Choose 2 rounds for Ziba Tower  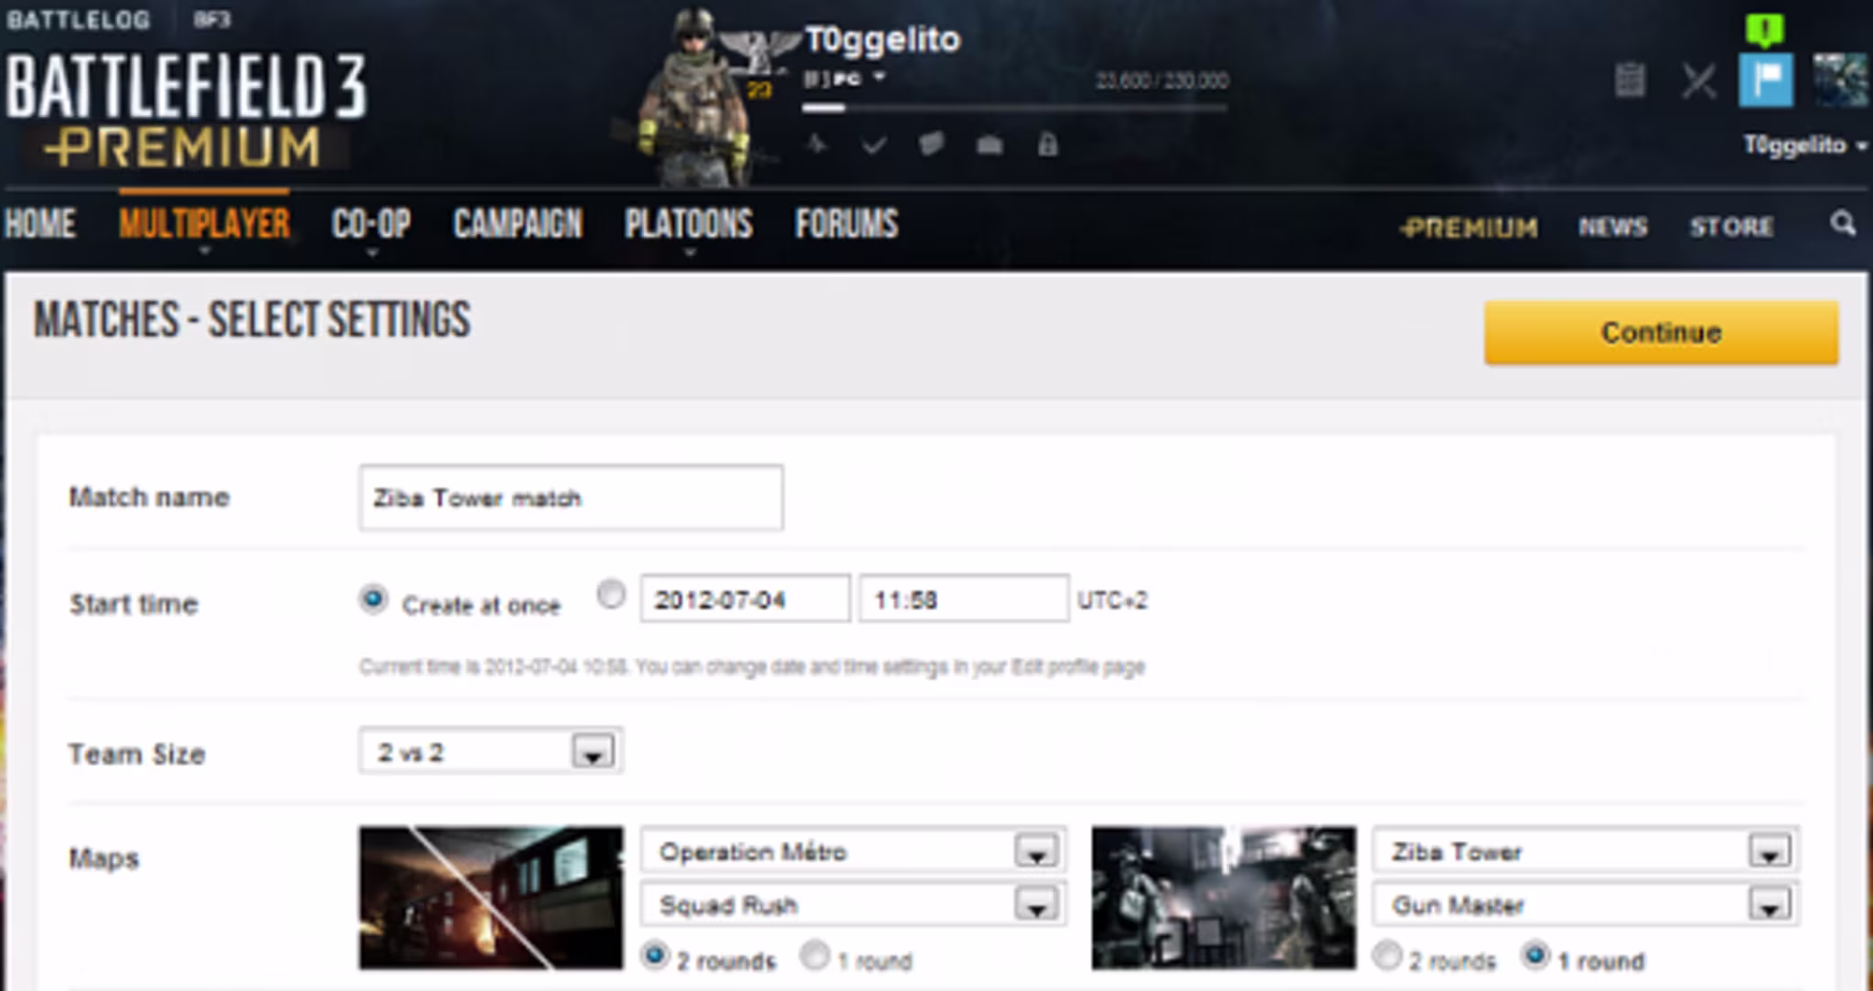(1387, 956)
